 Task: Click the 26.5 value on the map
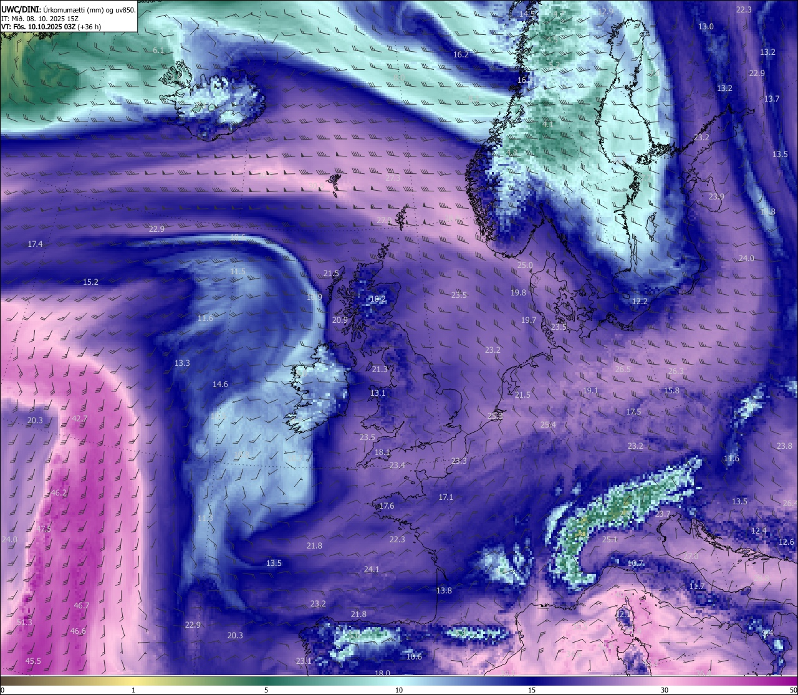click(x=623, y=369)
